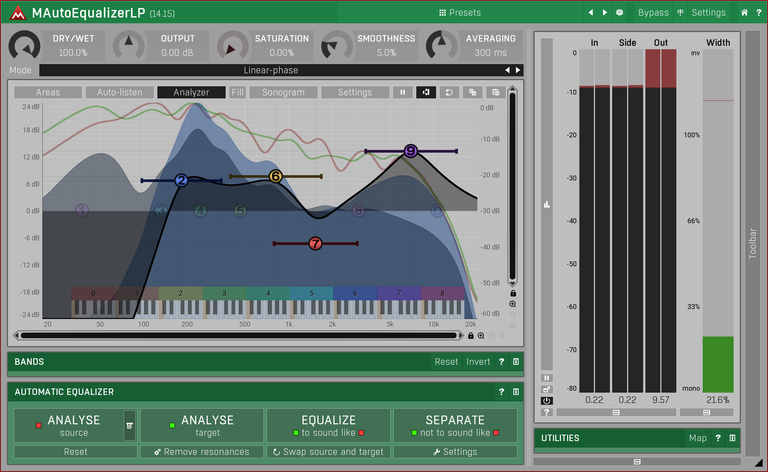This screenshot has width=768, height=472.
Task: Click the dice randomize preset icon
Action: point(619,12)
